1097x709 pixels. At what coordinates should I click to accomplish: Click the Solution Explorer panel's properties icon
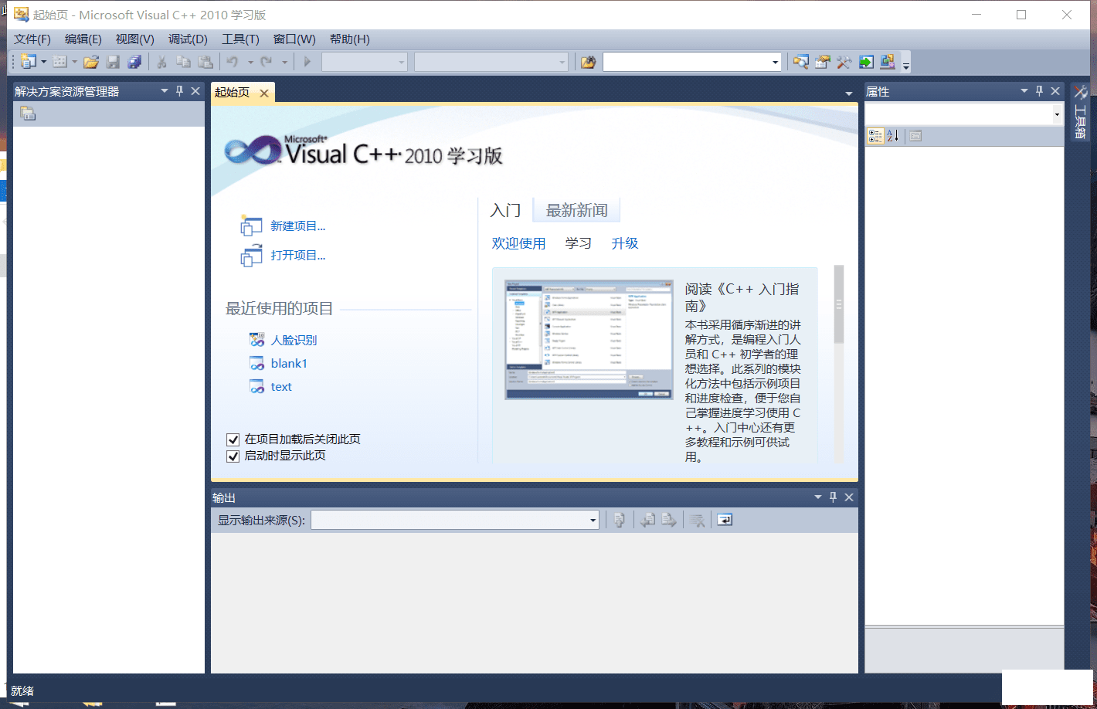click(x=28, y=114)
